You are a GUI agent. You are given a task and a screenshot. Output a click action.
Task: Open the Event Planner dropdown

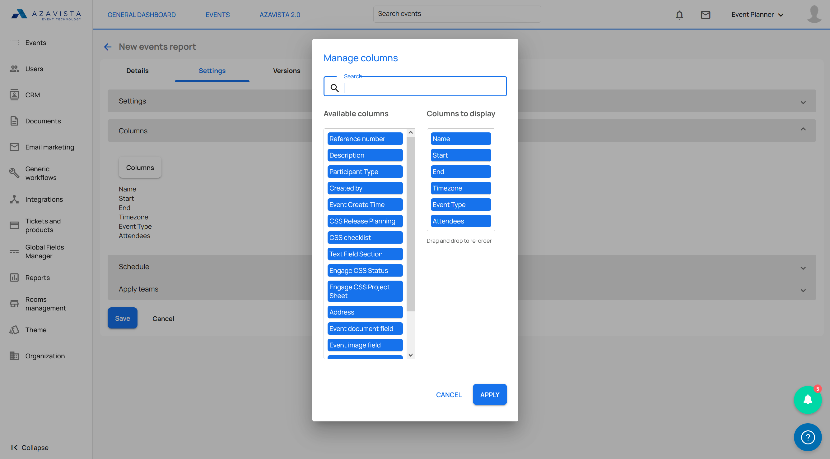tap(757, 15)
